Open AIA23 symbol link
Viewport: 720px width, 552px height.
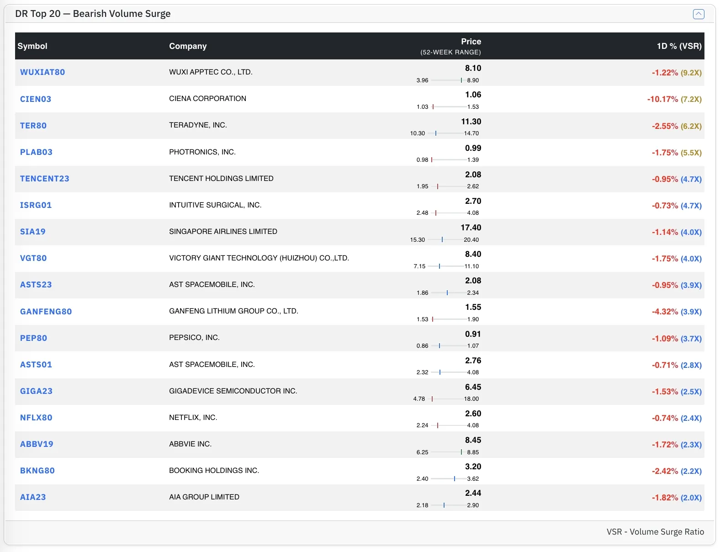(33, 497)
